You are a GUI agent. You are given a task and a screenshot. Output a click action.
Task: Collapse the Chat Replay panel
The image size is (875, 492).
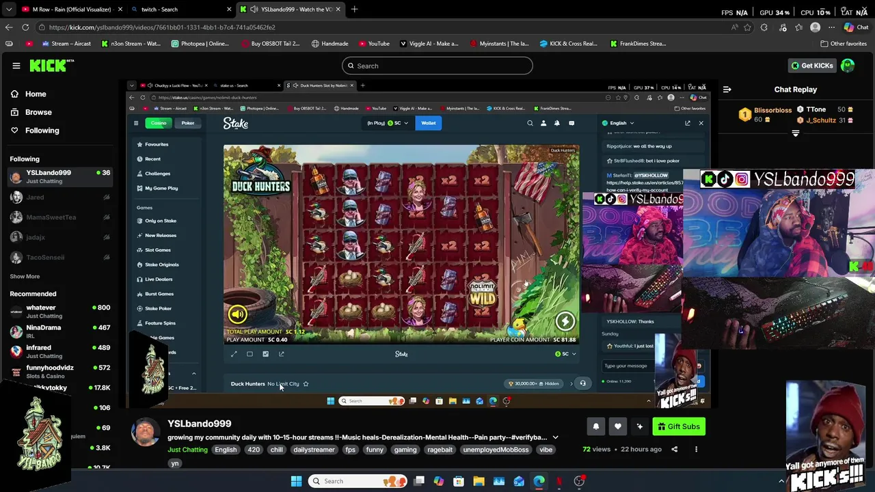[x=727, y=90]
